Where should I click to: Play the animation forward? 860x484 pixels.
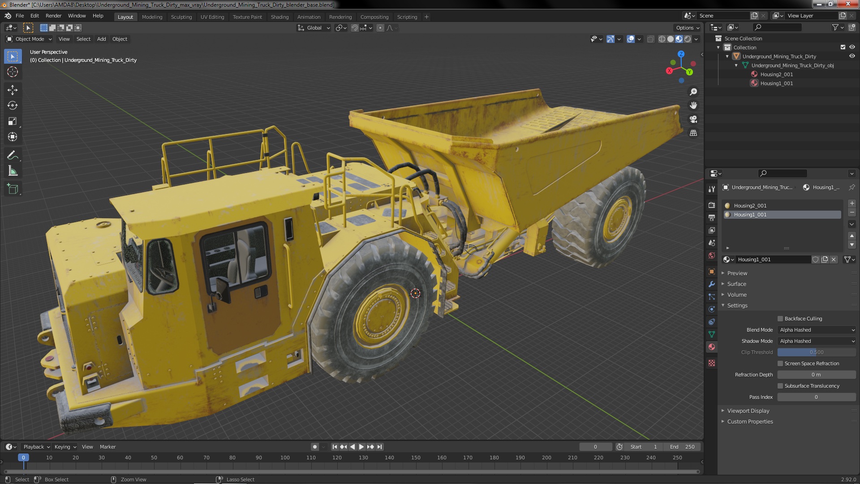(361, 447)
